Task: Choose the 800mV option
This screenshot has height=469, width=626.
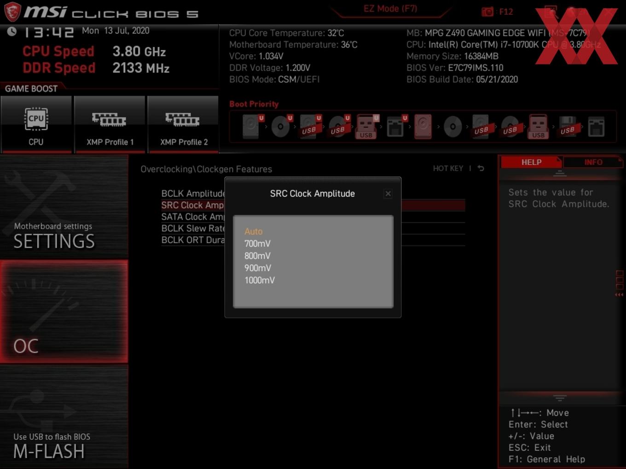Action: [257, 256]
